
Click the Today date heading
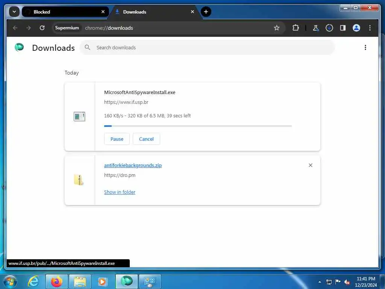[x=72, y=73]
